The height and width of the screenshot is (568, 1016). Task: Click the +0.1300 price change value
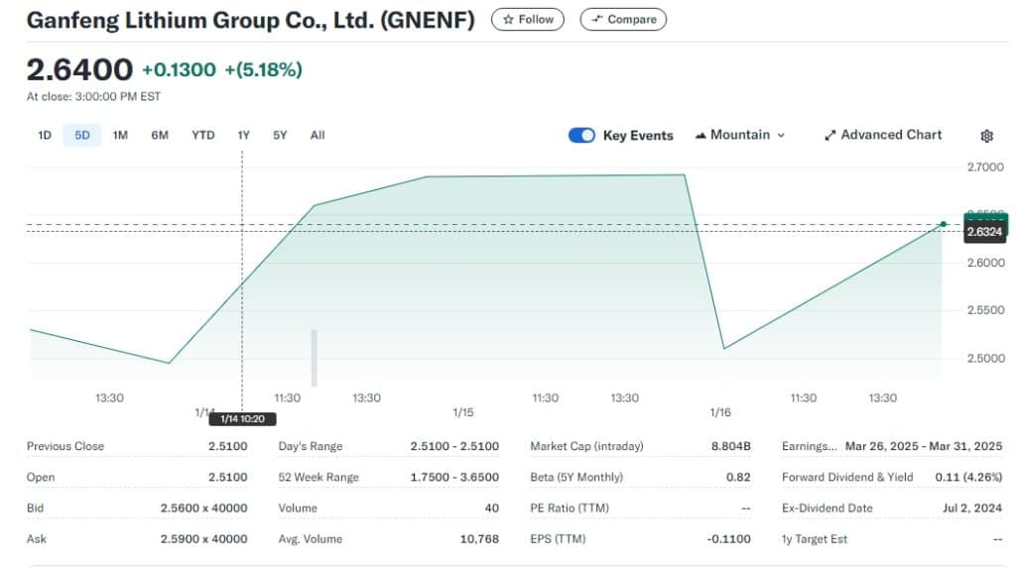click(x=179, y=70)
